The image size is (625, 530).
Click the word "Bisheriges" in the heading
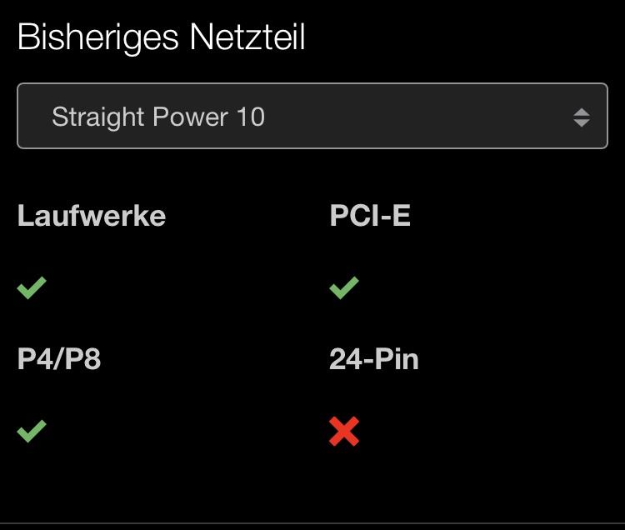coord(98,37)
